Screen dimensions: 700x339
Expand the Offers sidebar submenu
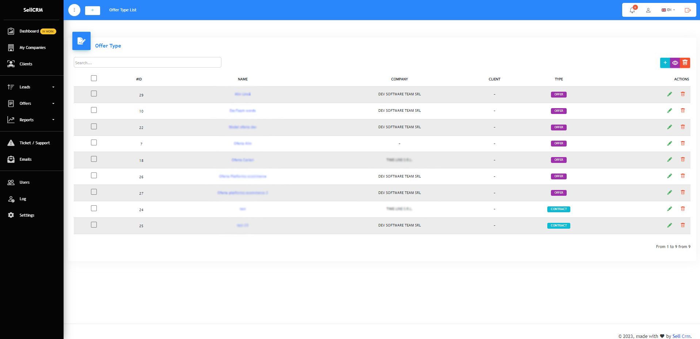31,103
